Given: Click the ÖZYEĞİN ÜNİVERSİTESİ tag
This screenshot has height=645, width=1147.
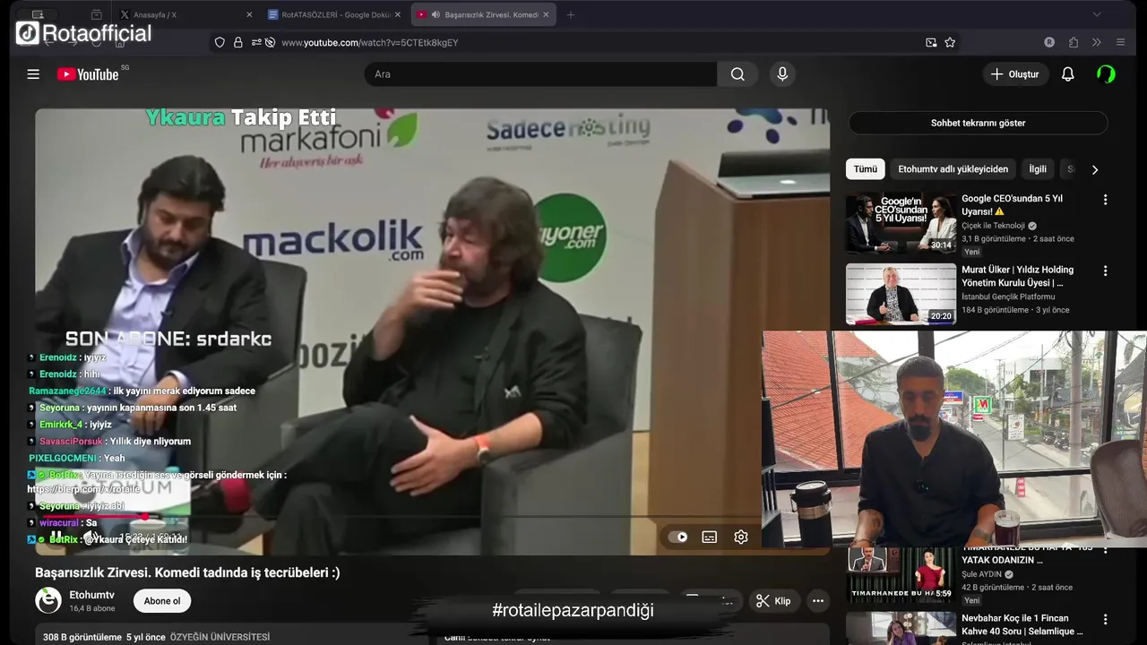Looking at the screenshot, I should (x=220, y=637).
